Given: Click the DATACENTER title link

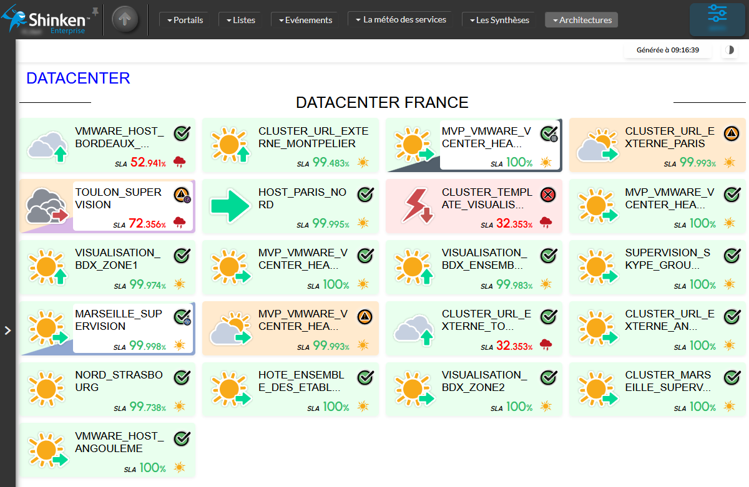Looking at the screenshot, I should [x=78, y=78].
